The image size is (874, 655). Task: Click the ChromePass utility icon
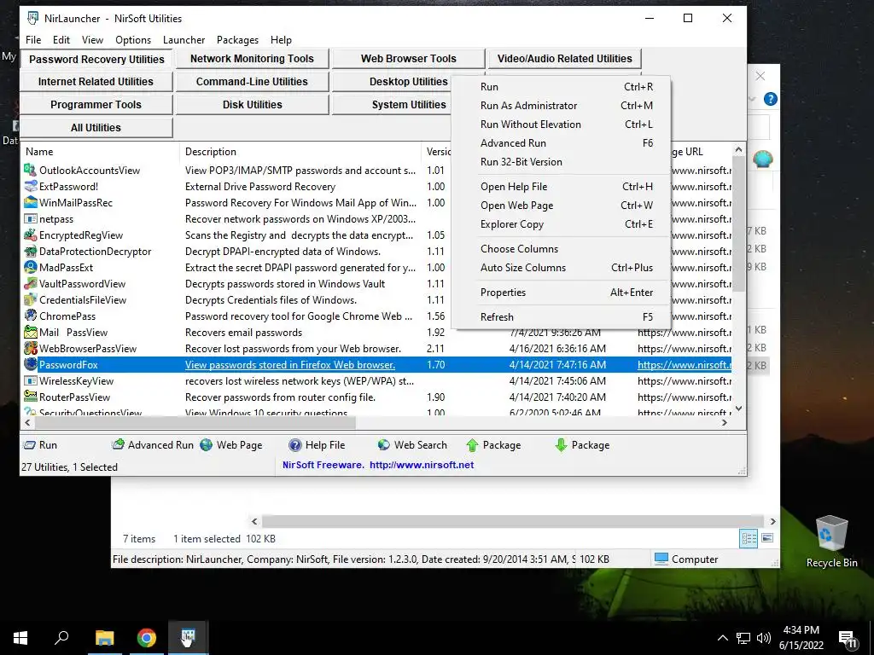coord(30,316)
